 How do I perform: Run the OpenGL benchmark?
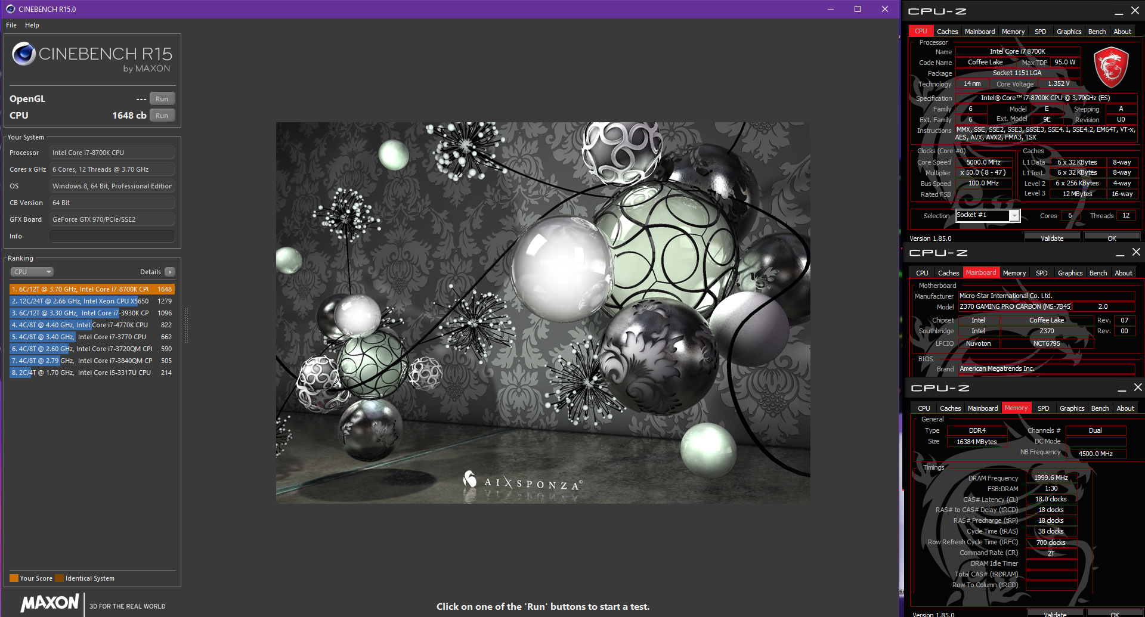coord(162,99)
